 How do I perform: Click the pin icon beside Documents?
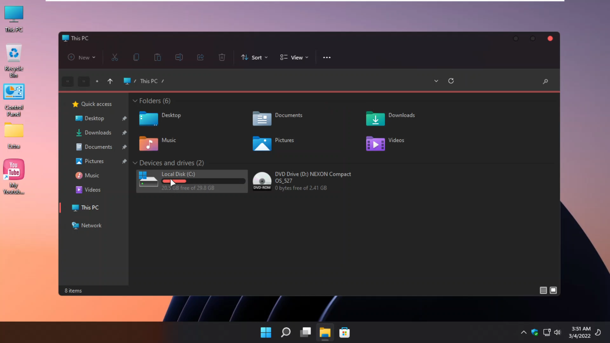125,147
